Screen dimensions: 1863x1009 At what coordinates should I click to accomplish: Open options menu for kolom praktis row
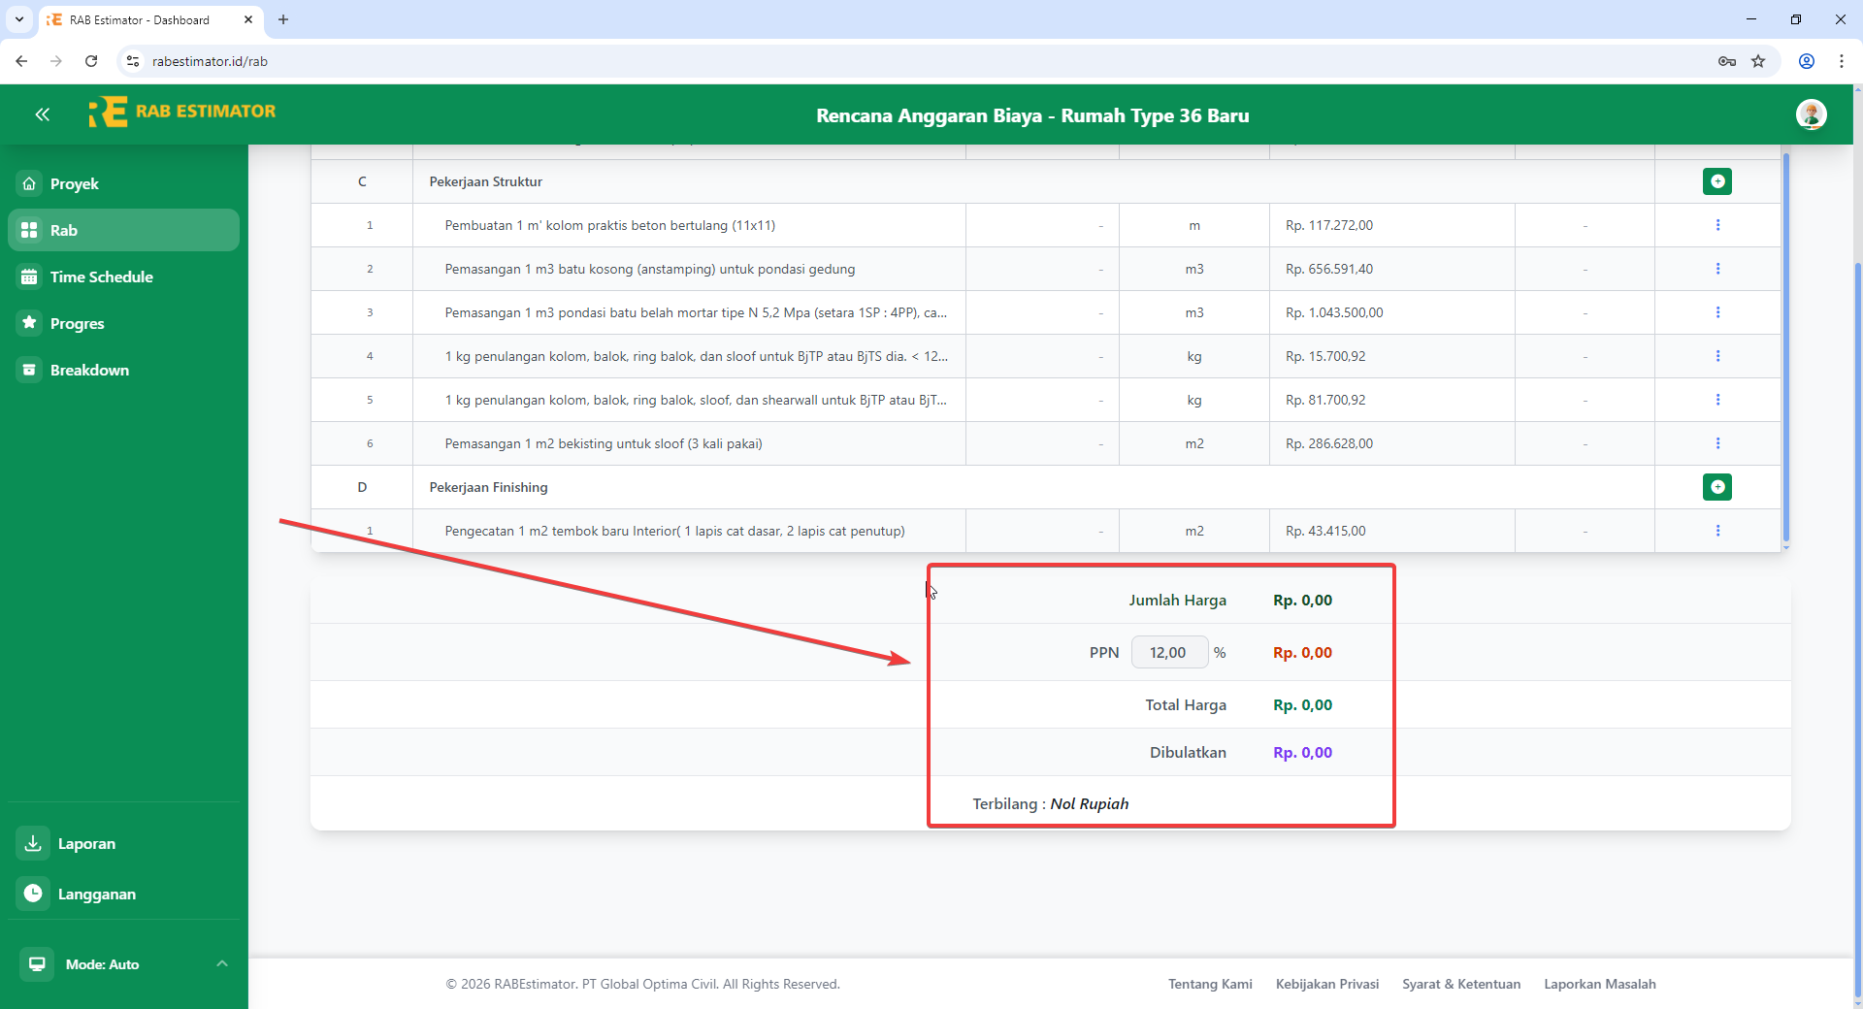1717,225
